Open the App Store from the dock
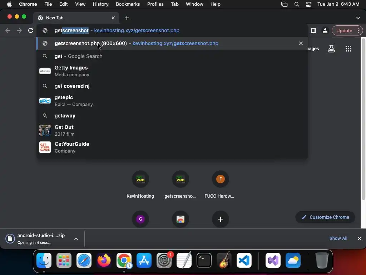The image size is (366, 275). click(x=144, y=260)
